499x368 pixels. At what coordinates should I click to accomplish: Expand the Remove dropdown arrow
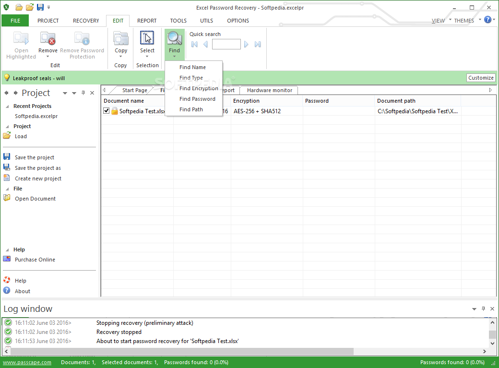point(48,57)
